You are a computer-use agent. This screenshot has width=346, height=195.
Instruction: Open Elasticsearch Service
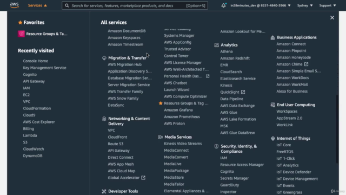pos(238,79)
